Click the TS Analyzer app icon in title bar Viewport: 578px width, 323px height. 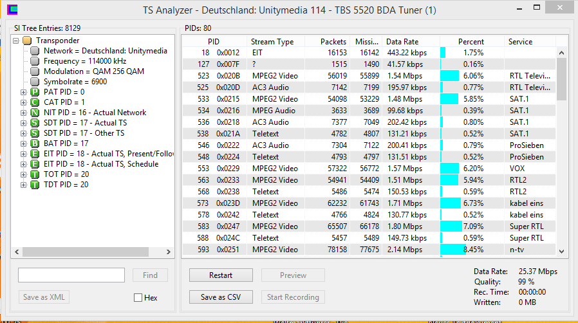tap(12, 10)
